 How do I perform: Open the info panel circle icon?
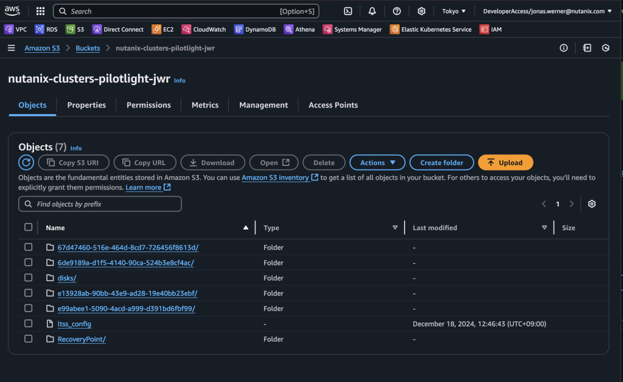click(563, 48)
